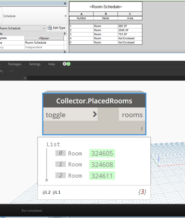Click the toggle port chevron arrow
This screenshot has width=185, height=218.
(x=95, y=114)
